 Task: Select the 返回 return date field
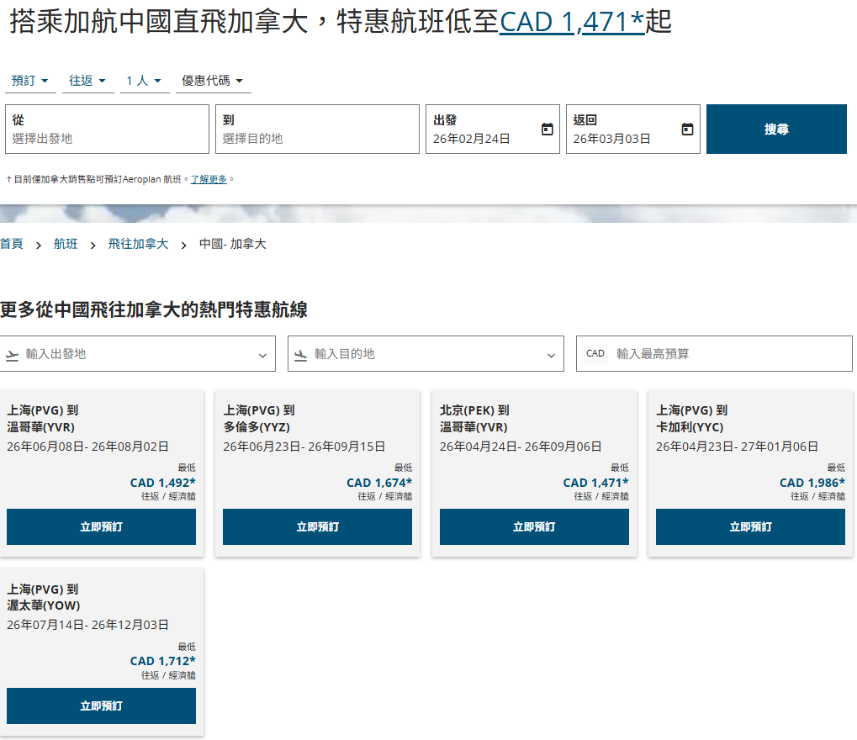point(633,129)
